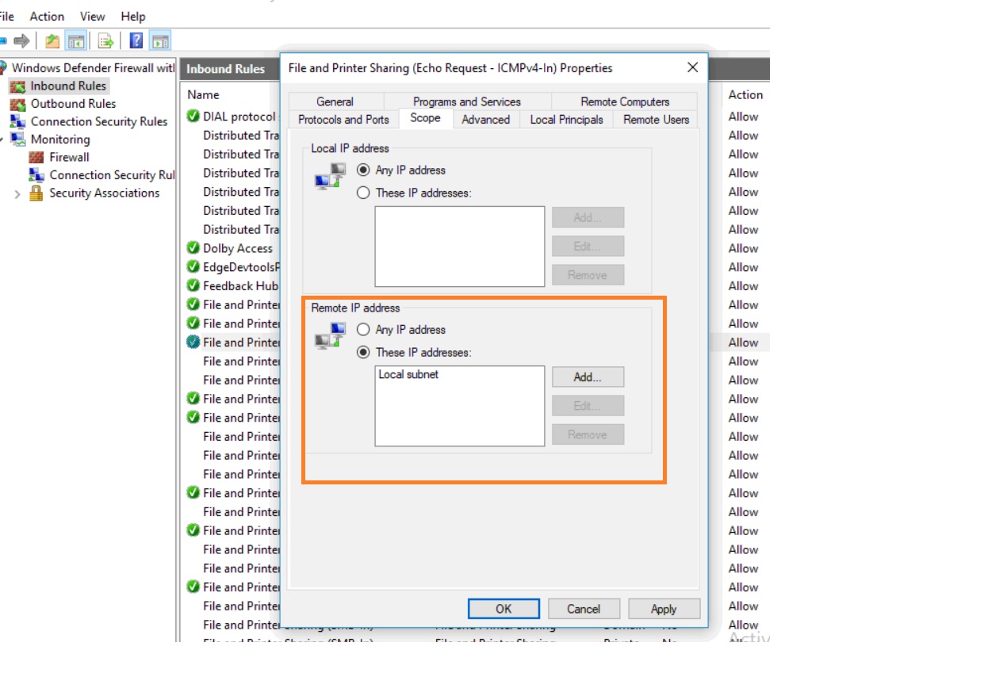Switch to the Protocols and Ports tab

pos(343,120)
